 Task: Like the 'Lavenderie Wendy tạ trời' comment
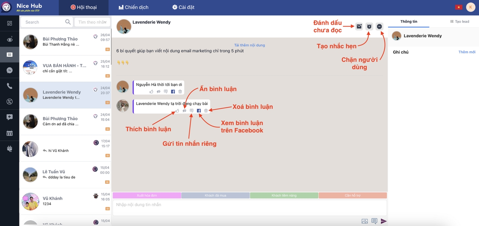[177, 111]
